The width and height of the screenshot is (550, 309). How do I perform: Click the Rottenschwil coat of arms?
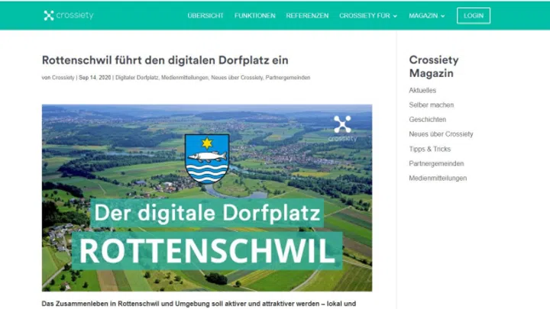[x=207, y=159]
